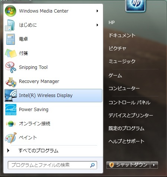Click the 電卓 text label
Screen dimensions: 167x177
coord(23,39)
